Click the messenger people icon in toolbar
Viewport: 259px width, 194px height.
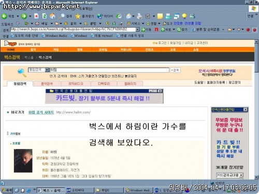[192, 16]
